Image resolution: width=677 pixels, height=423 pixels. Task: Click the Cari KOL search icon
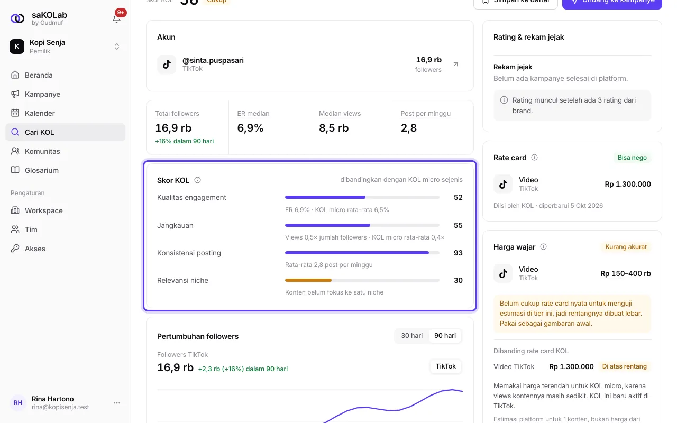[x=15, y=132]
